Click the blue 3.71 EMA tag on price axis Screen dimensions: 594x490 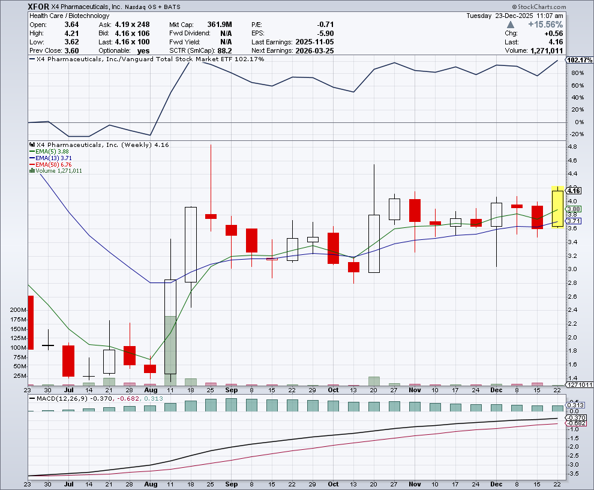(574, 221)
